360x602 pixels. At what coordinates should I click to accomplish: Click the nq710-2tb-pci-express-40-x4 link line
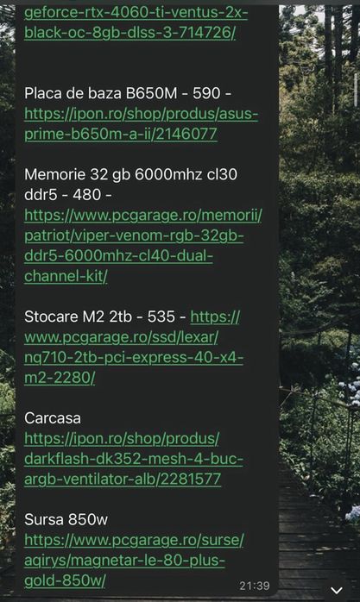(134, 357)
